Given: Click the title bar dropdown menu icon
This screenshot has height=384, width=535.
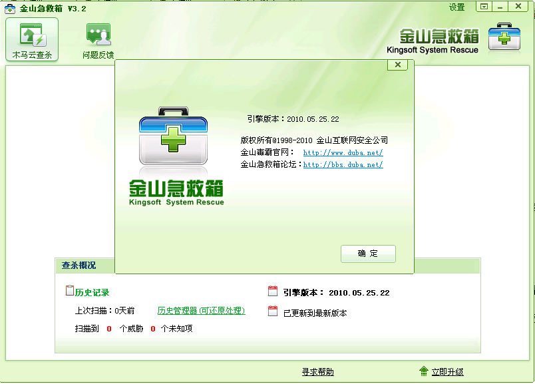Looking at the screenshot, I should tap(484, 7).
